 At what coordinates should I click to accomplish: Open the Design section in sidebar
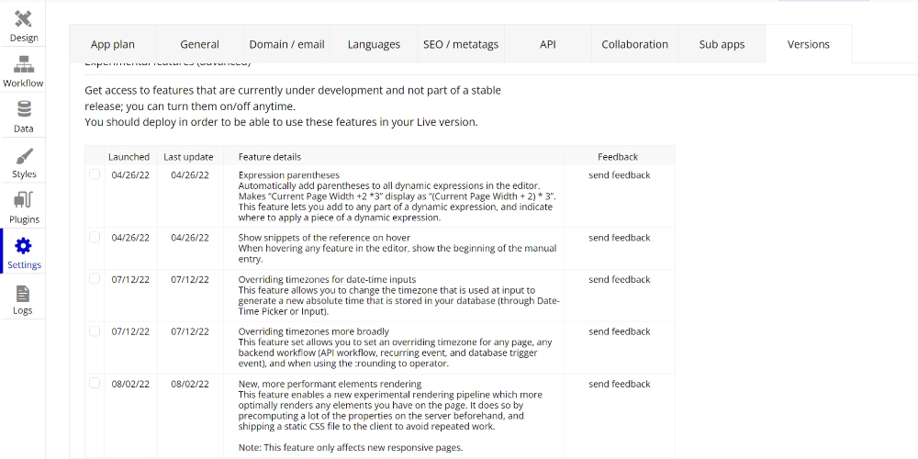click(x=24, y=26)
